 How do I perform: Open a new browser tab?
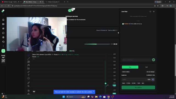click(68, 2)
